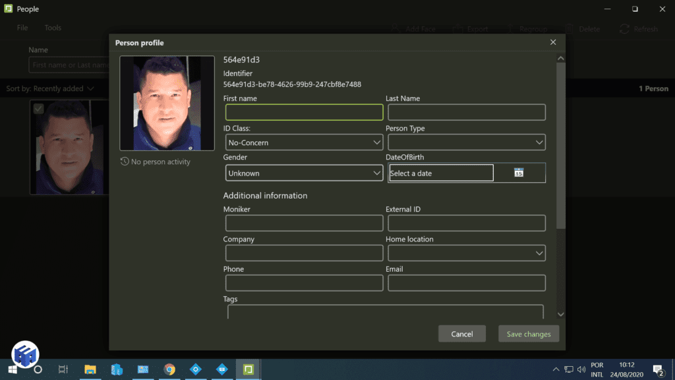Click the Save changes button
Viewport: 675px width, 380px height.
[x=529, y=334]
